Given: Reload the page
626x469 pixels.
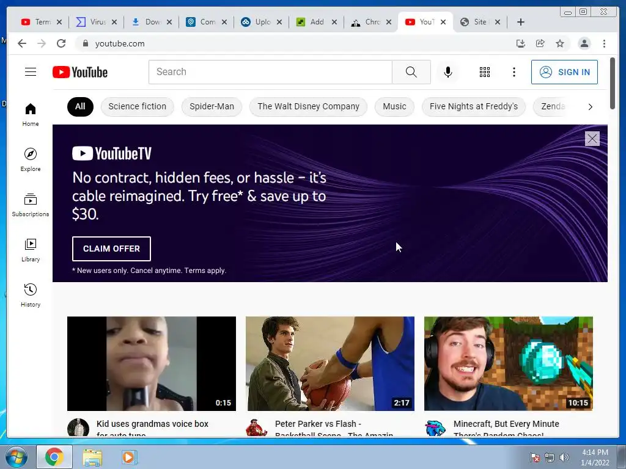Looking at the screenshot, I should [x=61, y=43].
